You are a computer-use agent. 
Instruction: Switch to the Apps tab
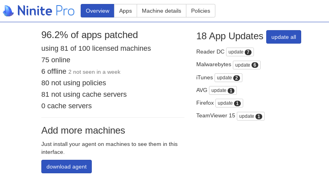126,11
